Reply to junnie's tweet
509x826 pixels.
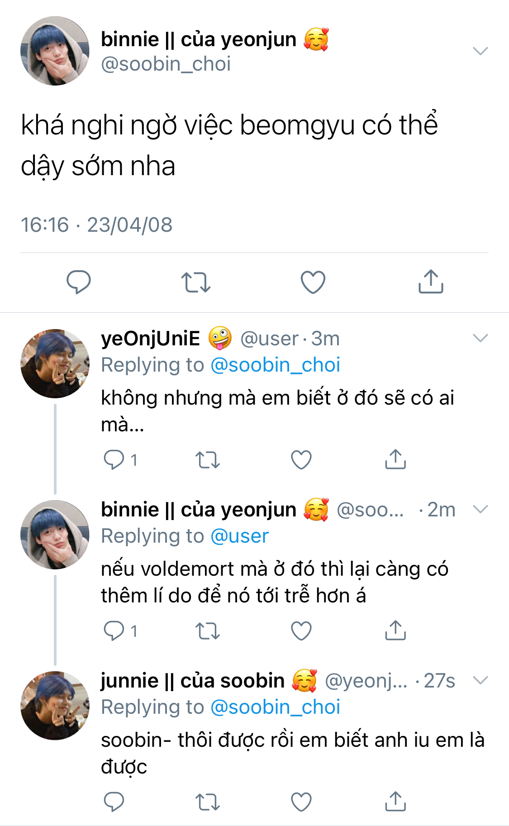(114, 802)
